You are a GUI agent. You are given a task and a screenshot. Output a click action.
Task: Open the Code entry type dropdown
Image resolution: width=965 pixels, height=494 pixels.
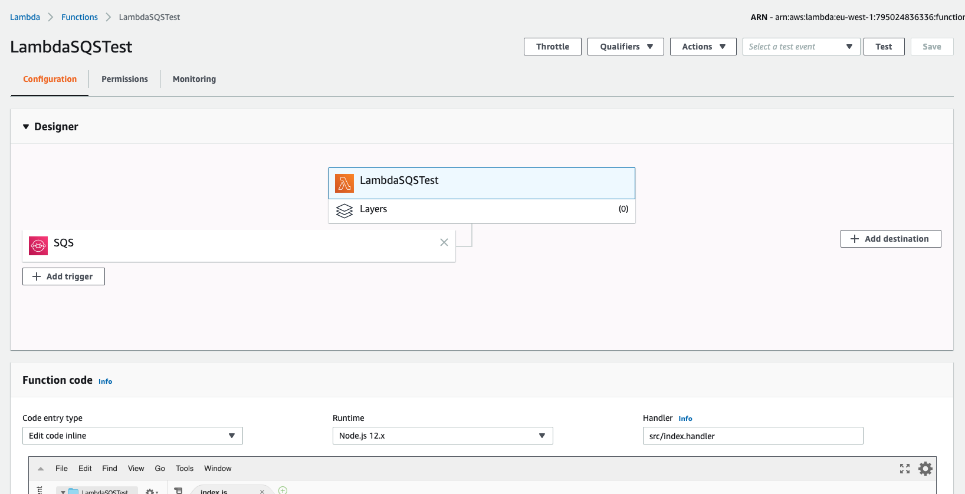point(133,436)
